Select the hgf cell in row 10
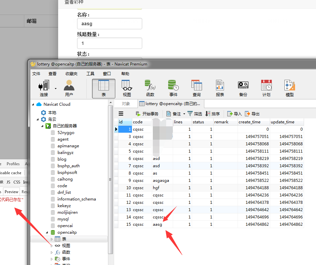 162,188
